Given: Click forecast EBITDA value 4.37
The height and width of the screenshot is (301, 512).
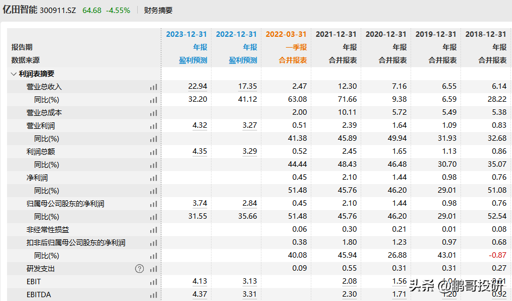Looking at the screenshot, I should tap(200, 294).
